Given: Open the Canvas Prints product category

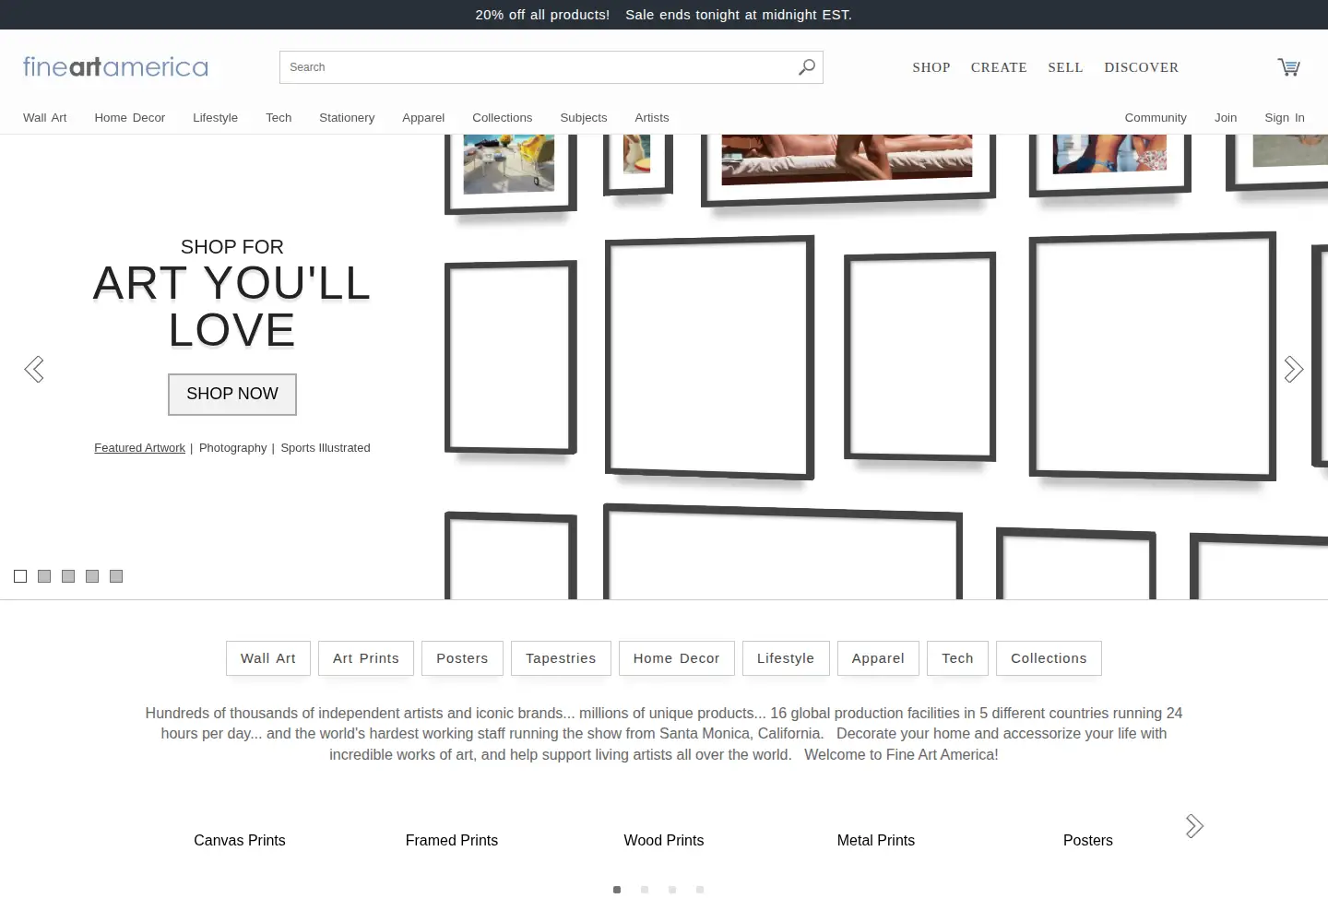Looking at the screenshot, I should 240,841.
